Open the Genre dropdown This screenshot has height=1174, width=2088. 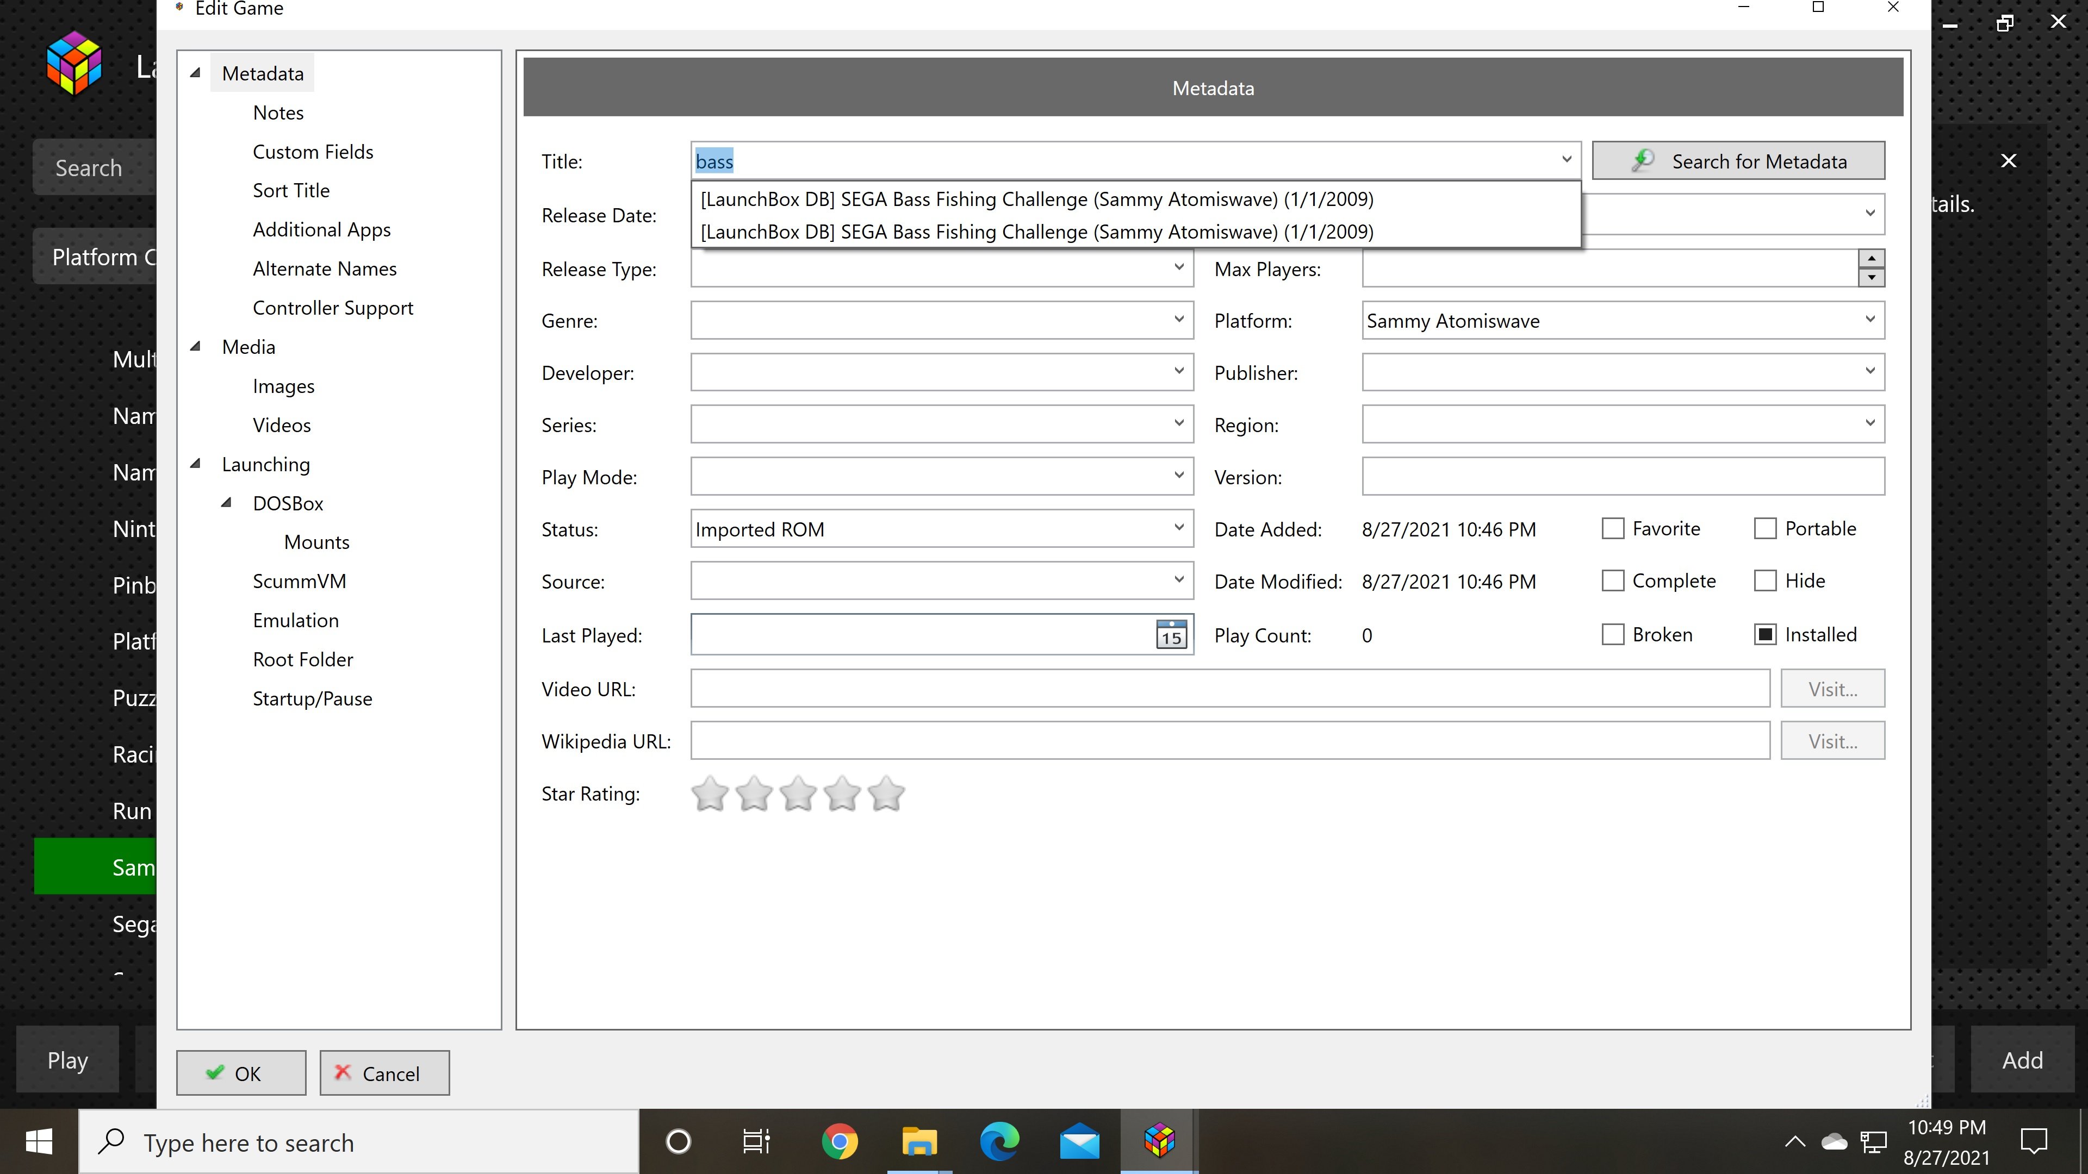(x=1178, y=320)
